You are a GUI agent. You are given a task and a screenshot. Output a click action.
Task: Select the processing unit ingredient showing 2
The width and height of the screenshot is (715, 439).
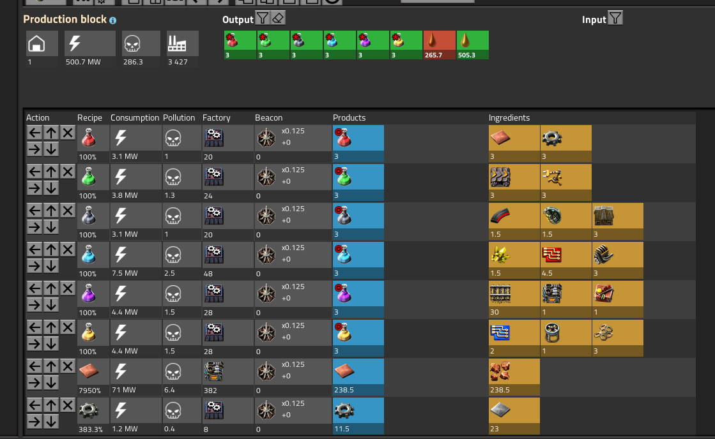click(514, 338)
